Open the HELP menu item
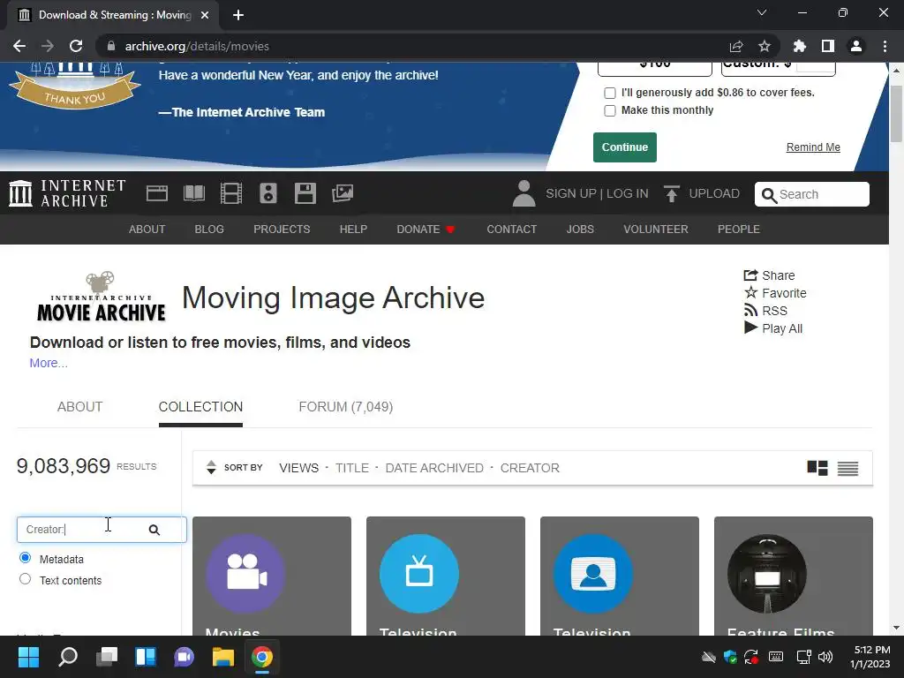The width and height of the screenshot is (904, 678). point(353,229)
